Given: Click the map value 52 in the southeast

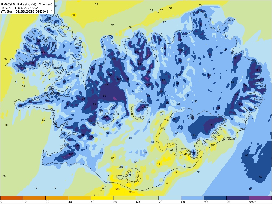Looking at the screenshot, I should 212,145.
